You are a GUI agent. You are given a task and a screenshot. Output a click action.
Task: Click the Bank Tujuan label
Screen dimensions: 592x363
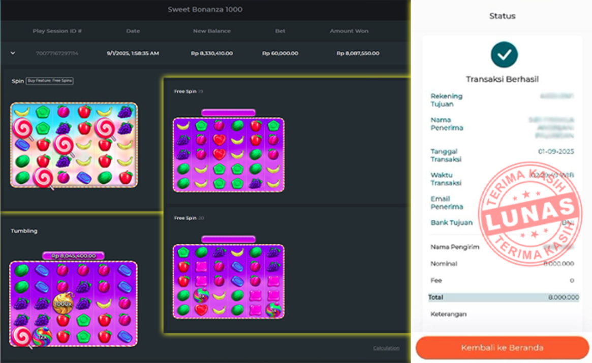452,223
